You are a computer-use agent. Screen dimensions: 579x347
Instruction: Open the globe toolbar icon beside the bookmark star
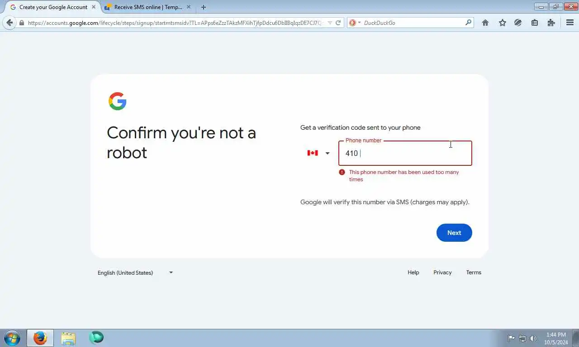point(518,23)
